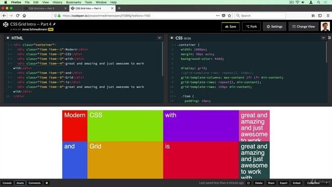Expand the HTML editor dropdown chevron
Screen dimensions: 332x187
pyautogui.click(x=159, y=38)
